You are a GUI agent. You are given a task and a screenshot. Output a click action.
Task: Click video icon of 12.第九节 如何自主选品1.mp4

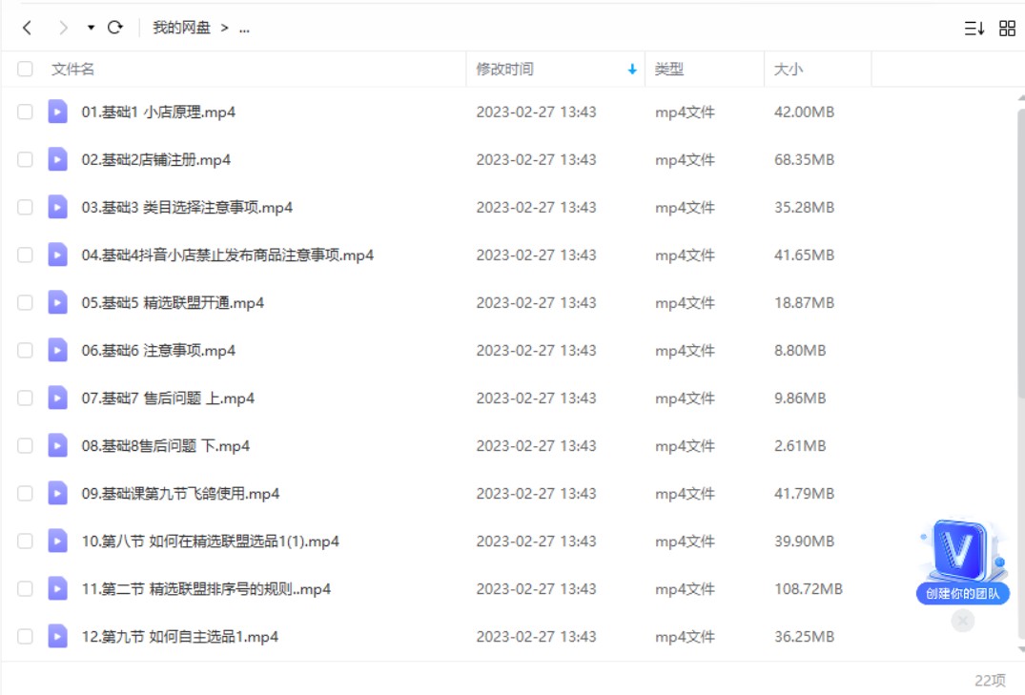(x=57, y=637)
